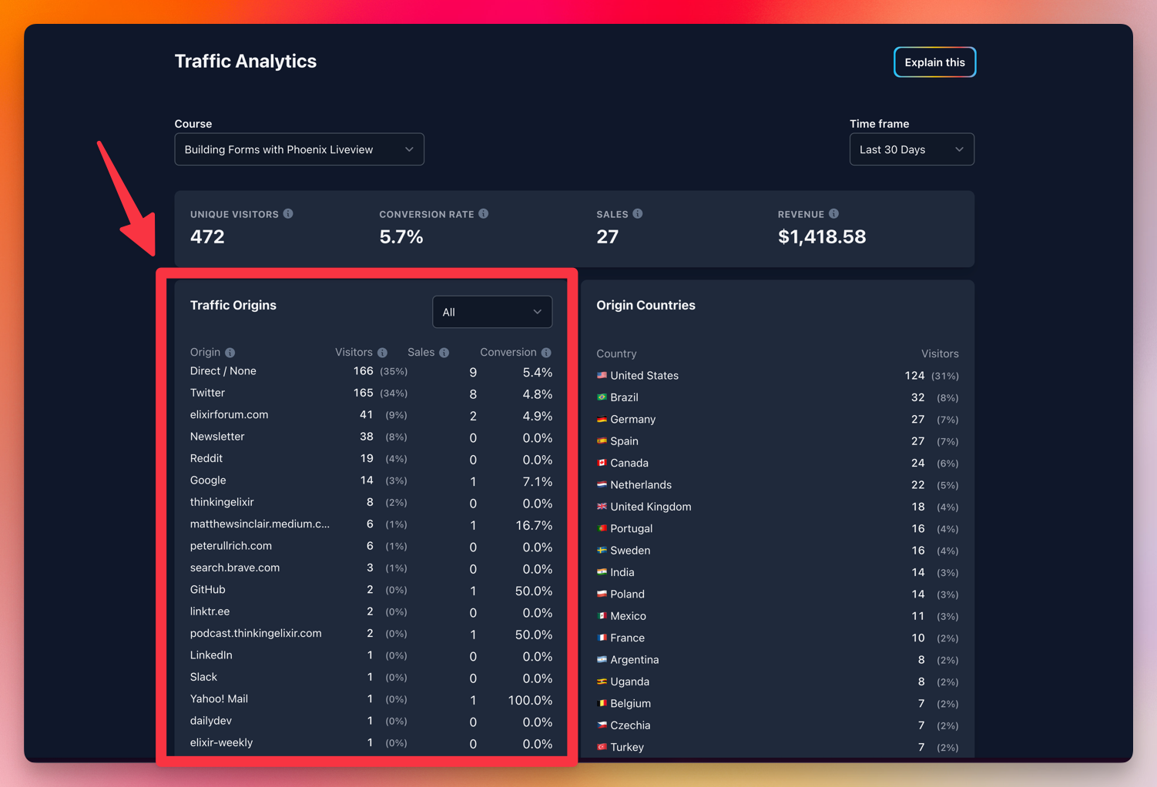Click the info icon next to Sales stat
The width and height of the screenshot is (1157, 787).
(638, 214)
